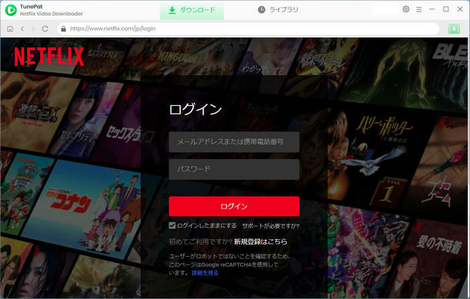This screenshot has width=470, height=299.
Task: Switch to the ダウンロード tab
Action: tap(191, 10)
